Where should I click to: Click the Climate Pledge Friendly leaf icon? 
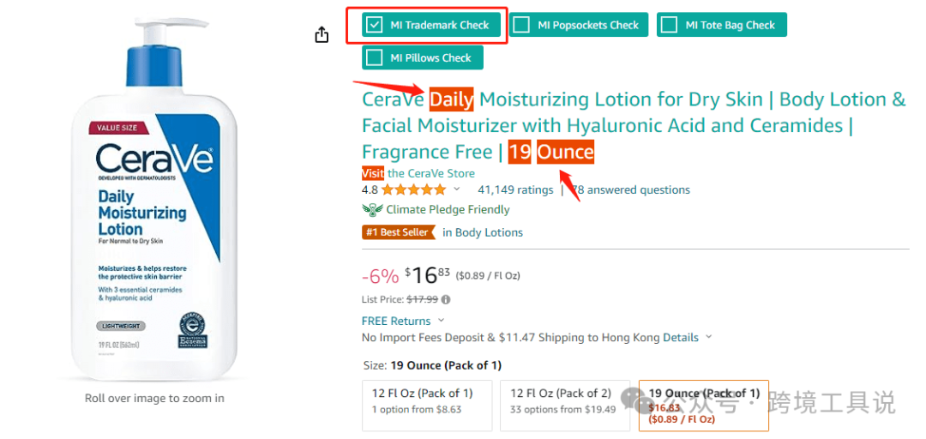point(372,210)
